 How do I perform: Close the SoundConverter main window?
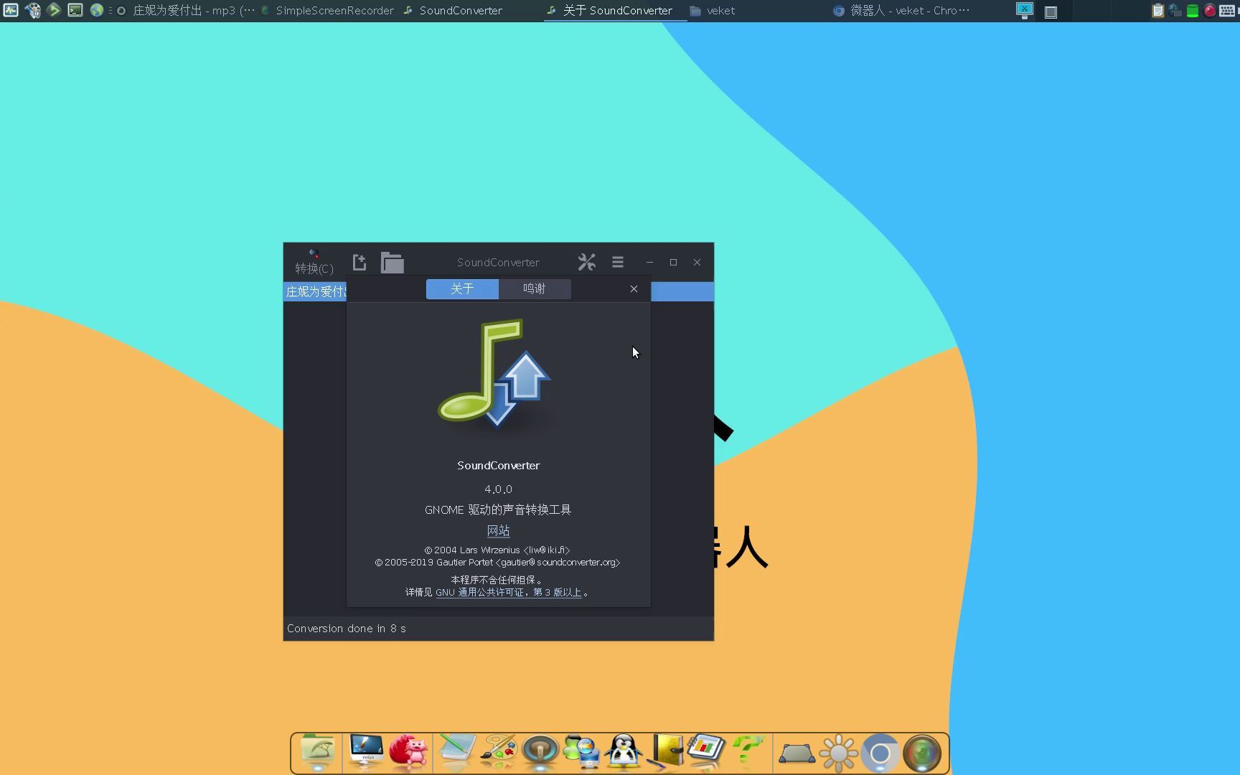point(697,263)
